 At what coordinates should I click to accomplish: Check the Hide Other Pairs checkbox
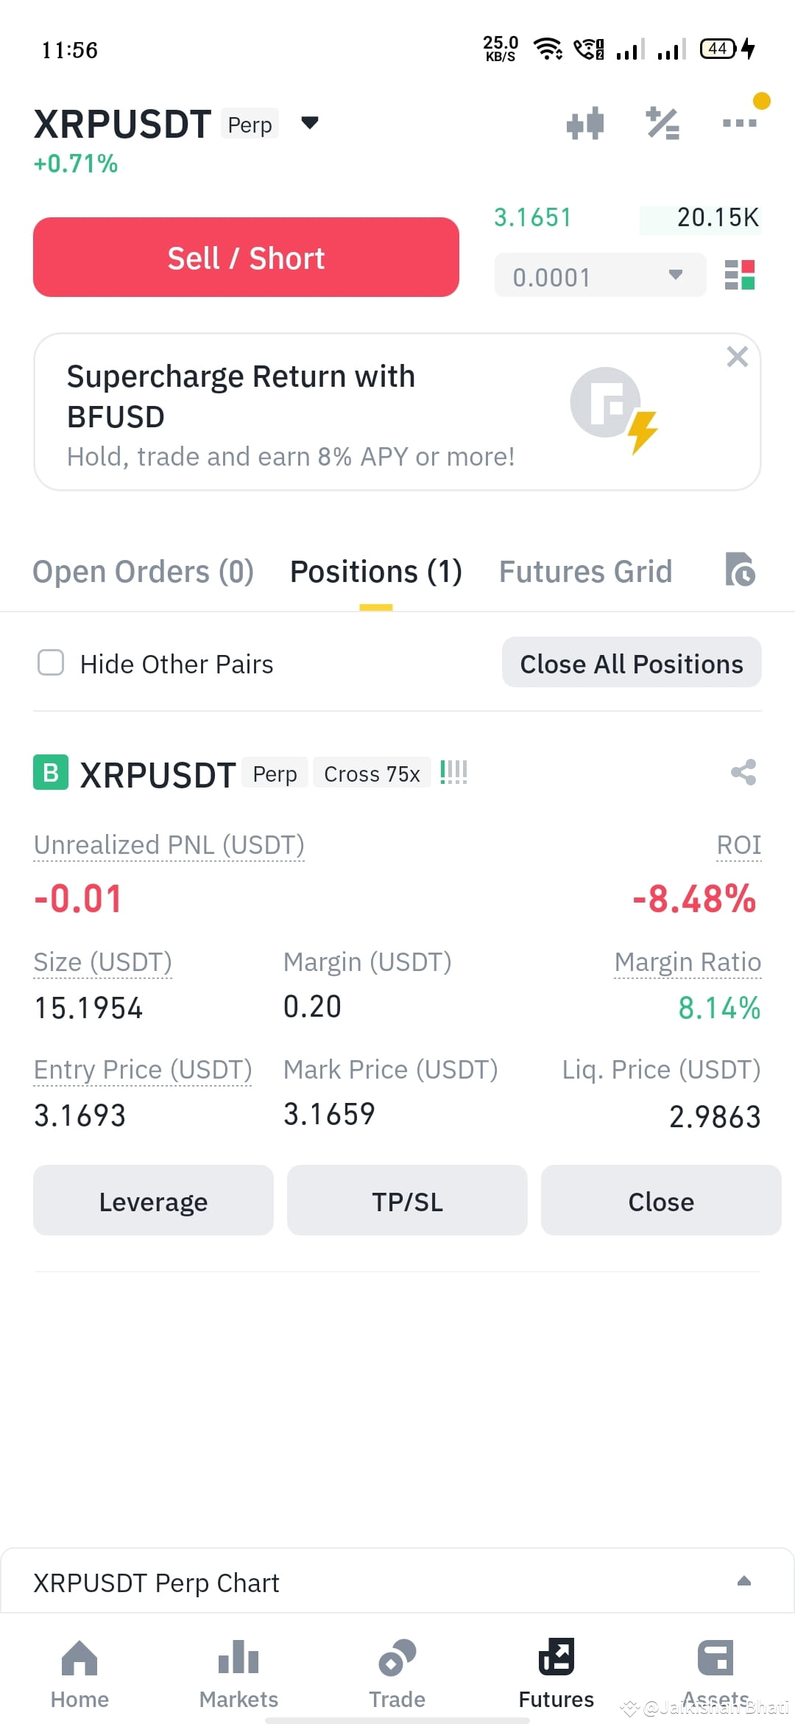pyautogui.click(x=51, y=662)
